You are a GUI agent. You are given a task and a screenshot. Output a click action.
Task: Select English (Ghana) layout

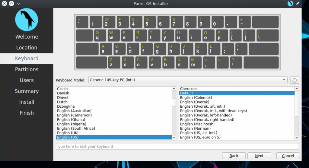[114, 119]
